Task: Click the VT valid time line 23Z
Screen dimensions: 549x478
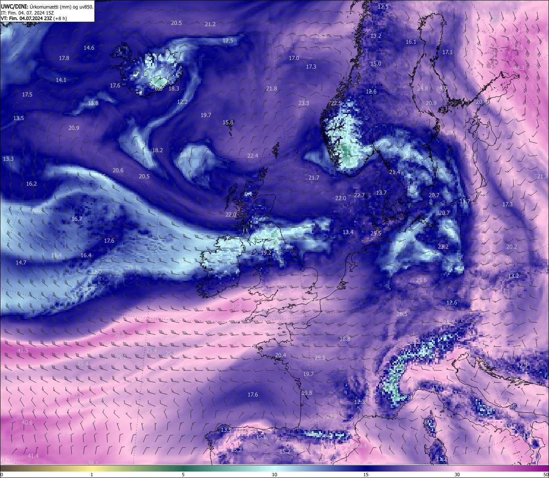Action: 34,18
